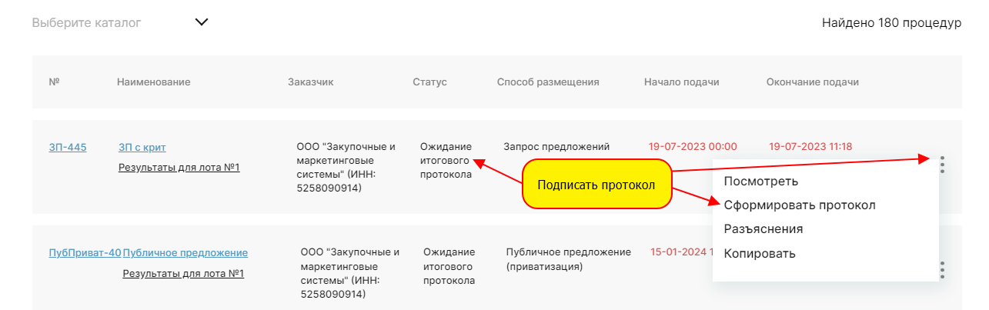Expand the catalog chevron arrow

click(202, 22)
